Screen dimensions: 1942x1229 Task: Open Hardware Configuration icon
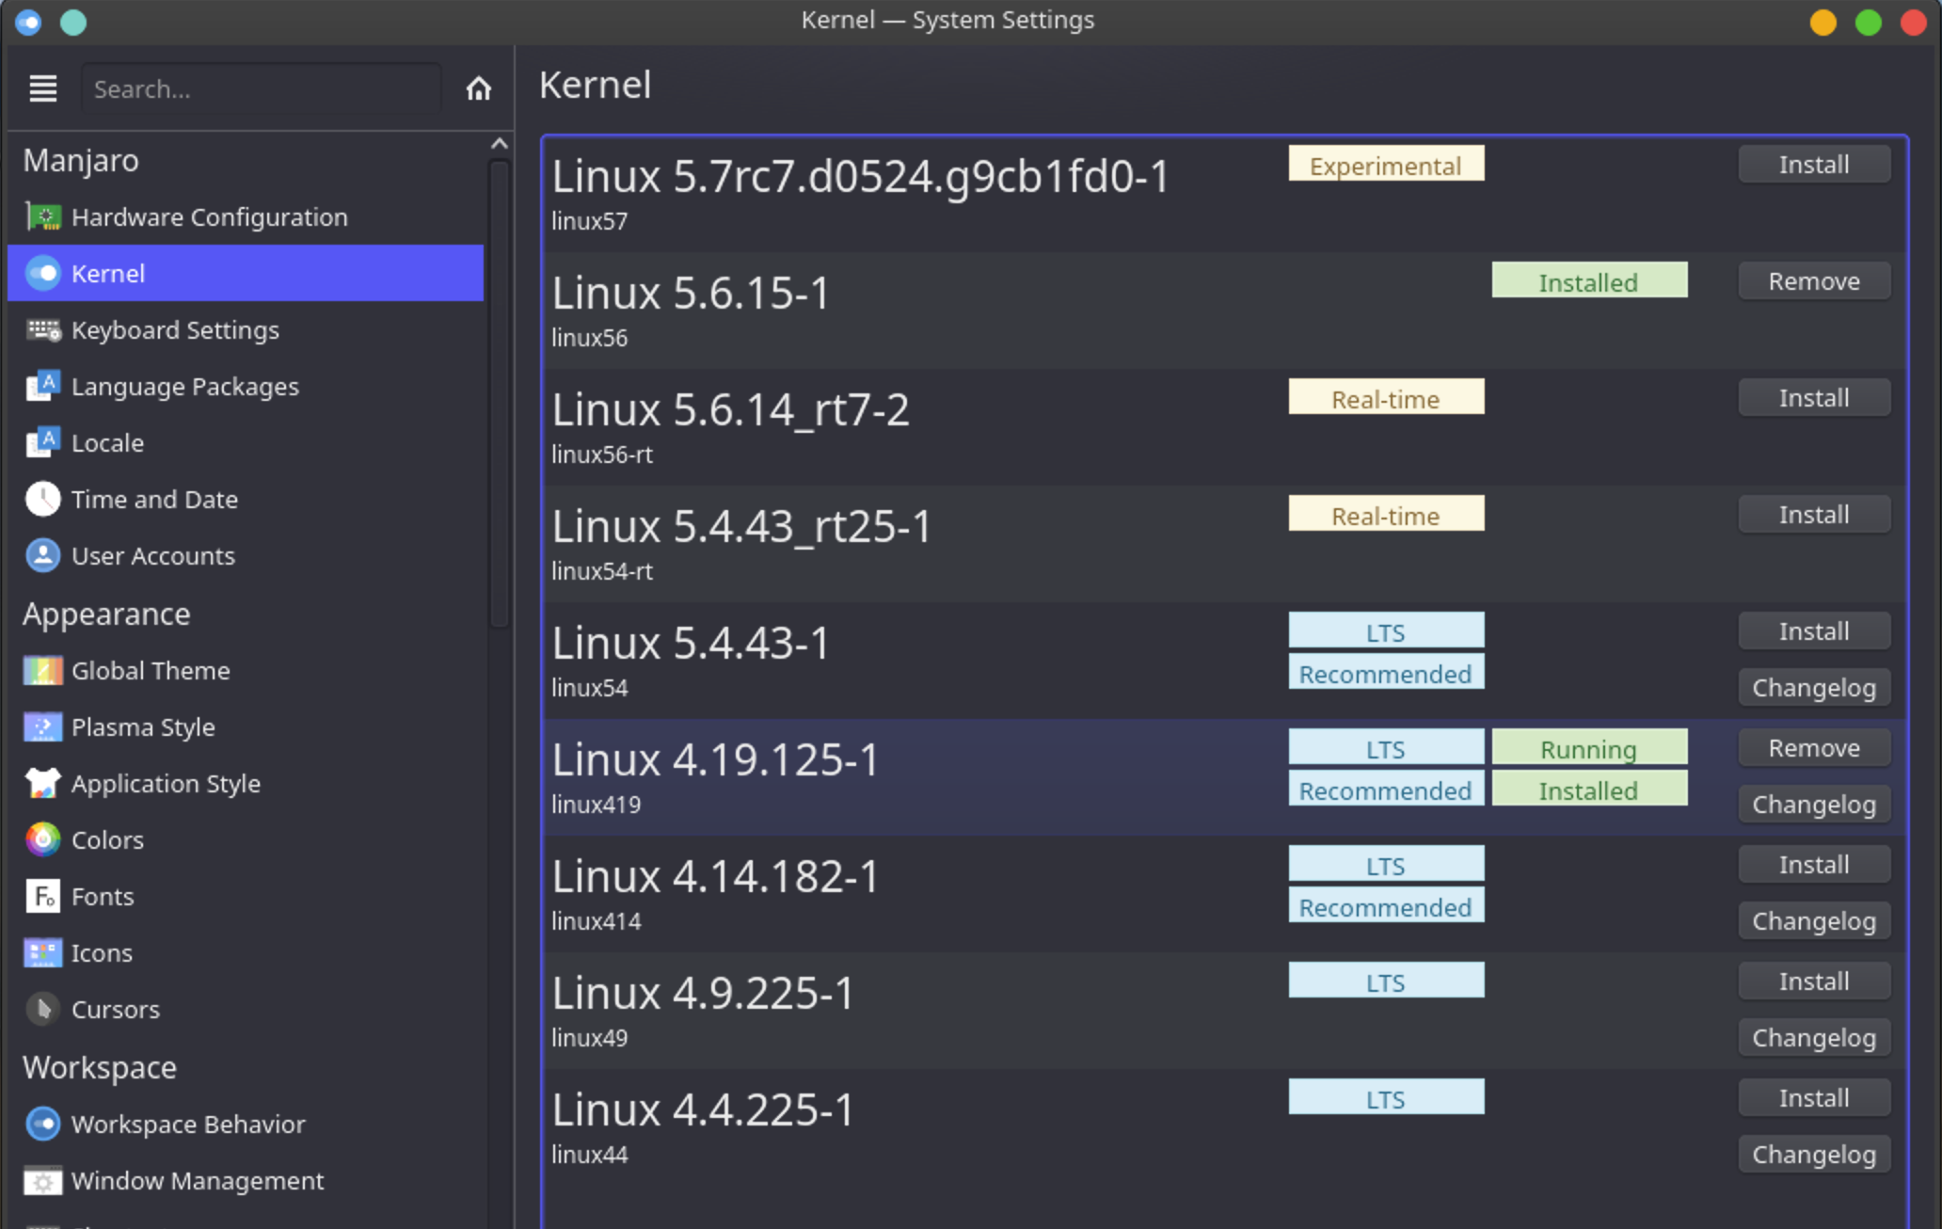(x=43, y=217)
